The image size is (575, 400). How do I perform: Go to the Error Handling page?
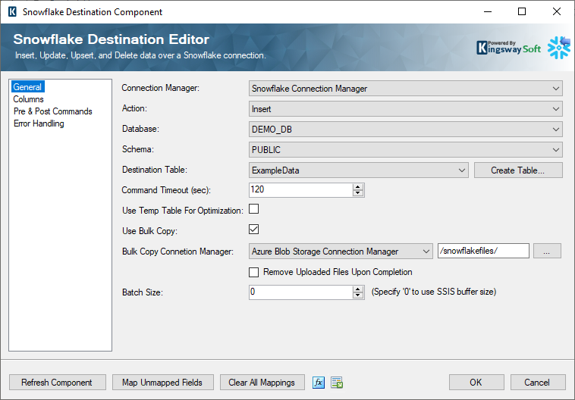point(39,123)
